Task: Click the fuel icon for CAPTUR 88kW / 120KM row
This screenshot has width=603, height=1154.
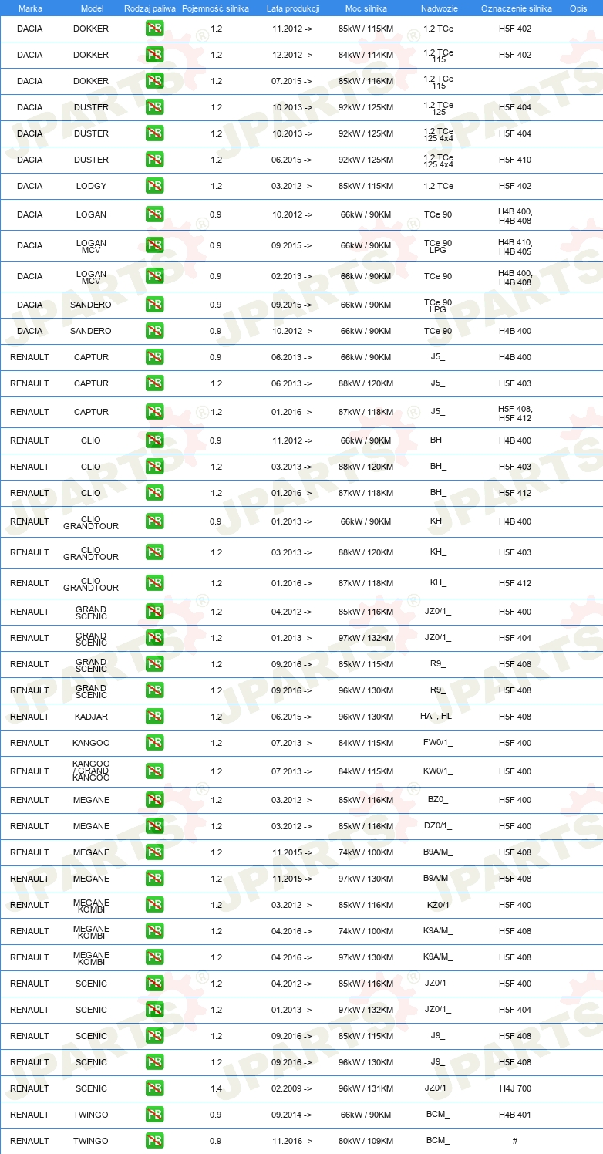Action: pyautogui.click(x=154, y=383)
